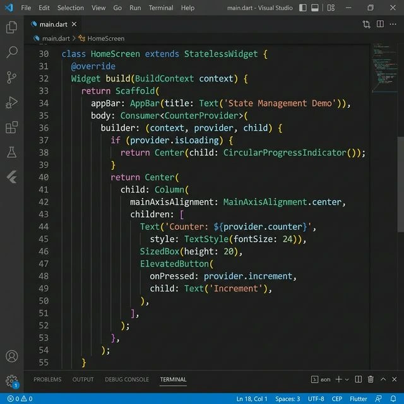Open the Help menu

[x=187, y=8]
